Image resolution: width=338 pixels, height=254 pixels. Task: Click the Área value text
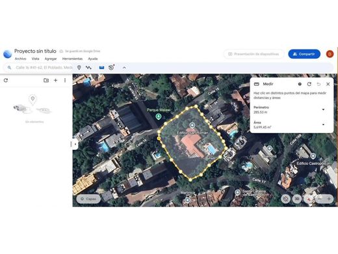(262, 127)
